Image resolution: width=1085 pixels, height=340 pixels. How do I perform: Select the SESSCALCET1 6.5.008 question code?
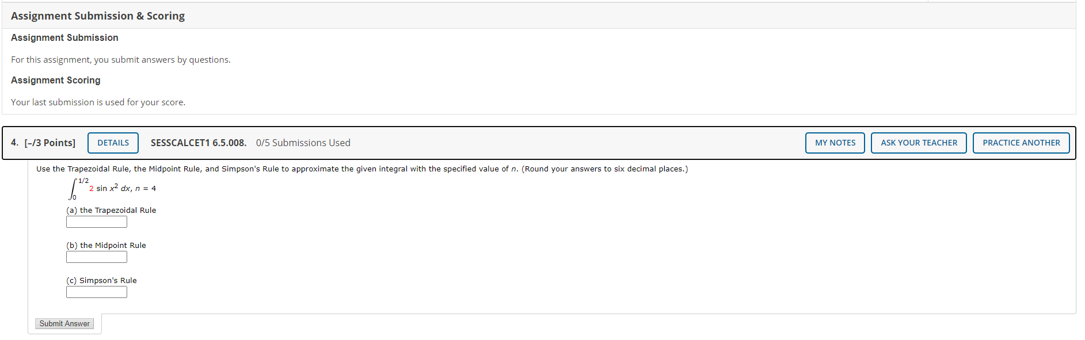(199, 143)
